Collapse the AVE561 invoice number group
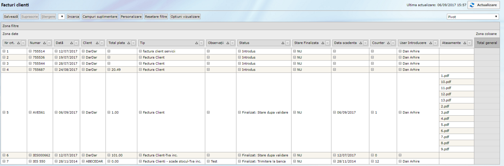This screenshot has width=504, height=166. tap(30, 112)
